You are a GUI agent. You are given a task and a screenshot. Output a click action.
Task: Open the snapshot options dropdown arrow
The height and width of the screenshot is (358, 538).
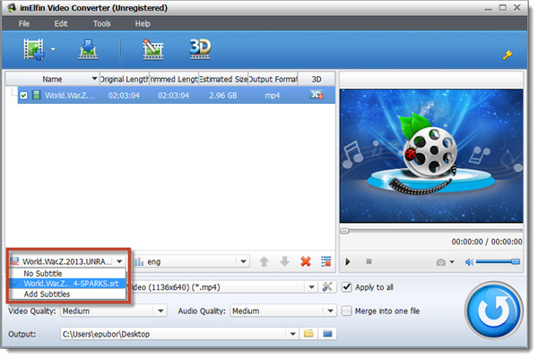coord(452,262)
